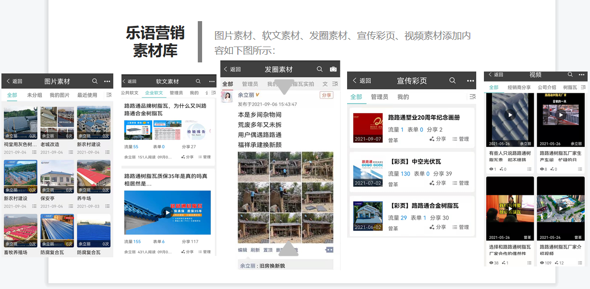Share the 路路通塑业20周年纪念画册 brochure
This screenshot has width=590, height=289.
pos(437,139)
